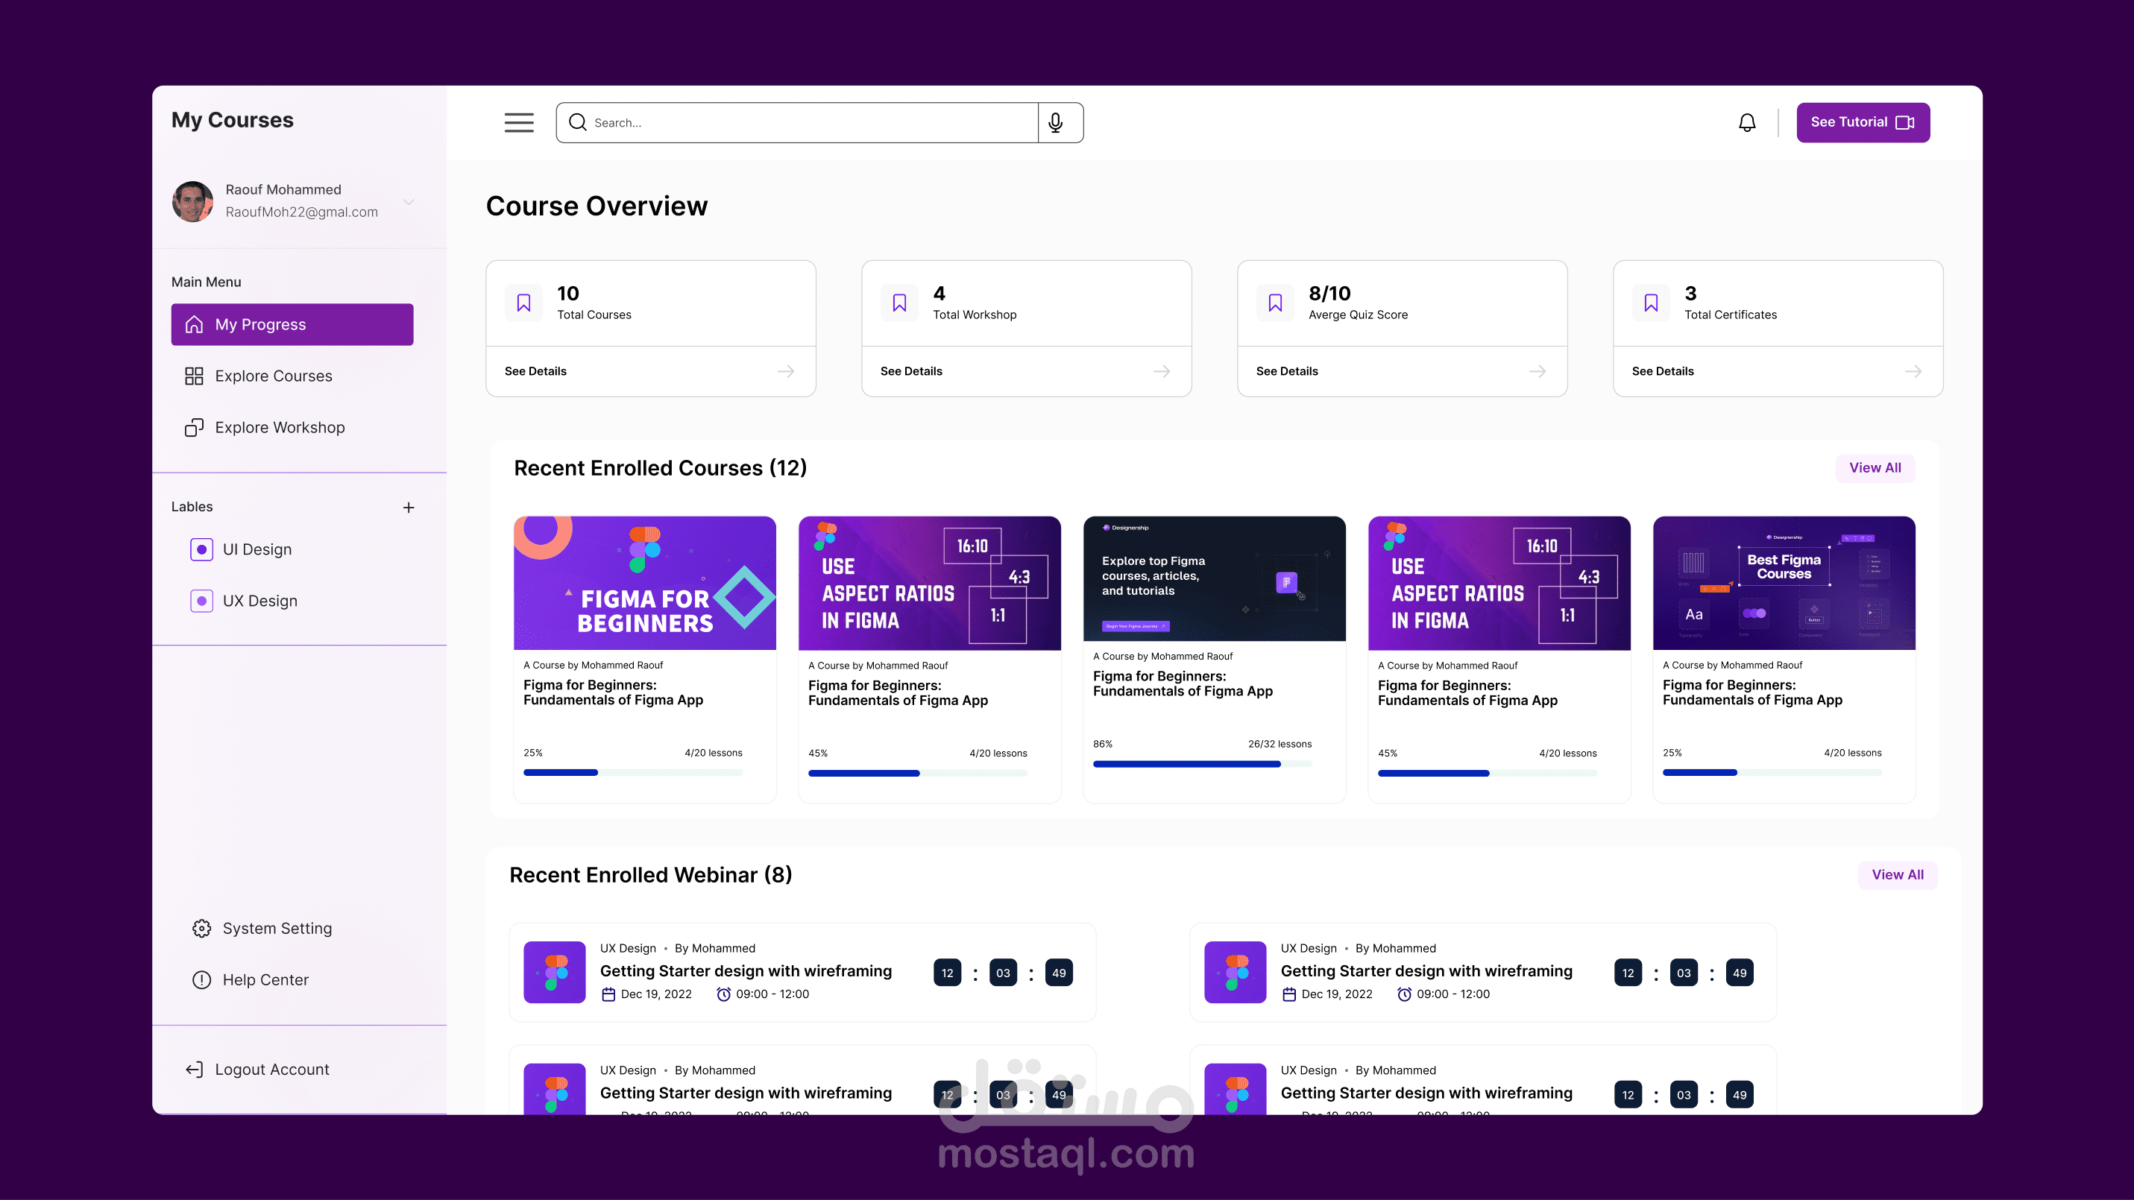Click the My Courses heading logo
The height and width of the screenshot is (1200, 2134).
(233, 120)
